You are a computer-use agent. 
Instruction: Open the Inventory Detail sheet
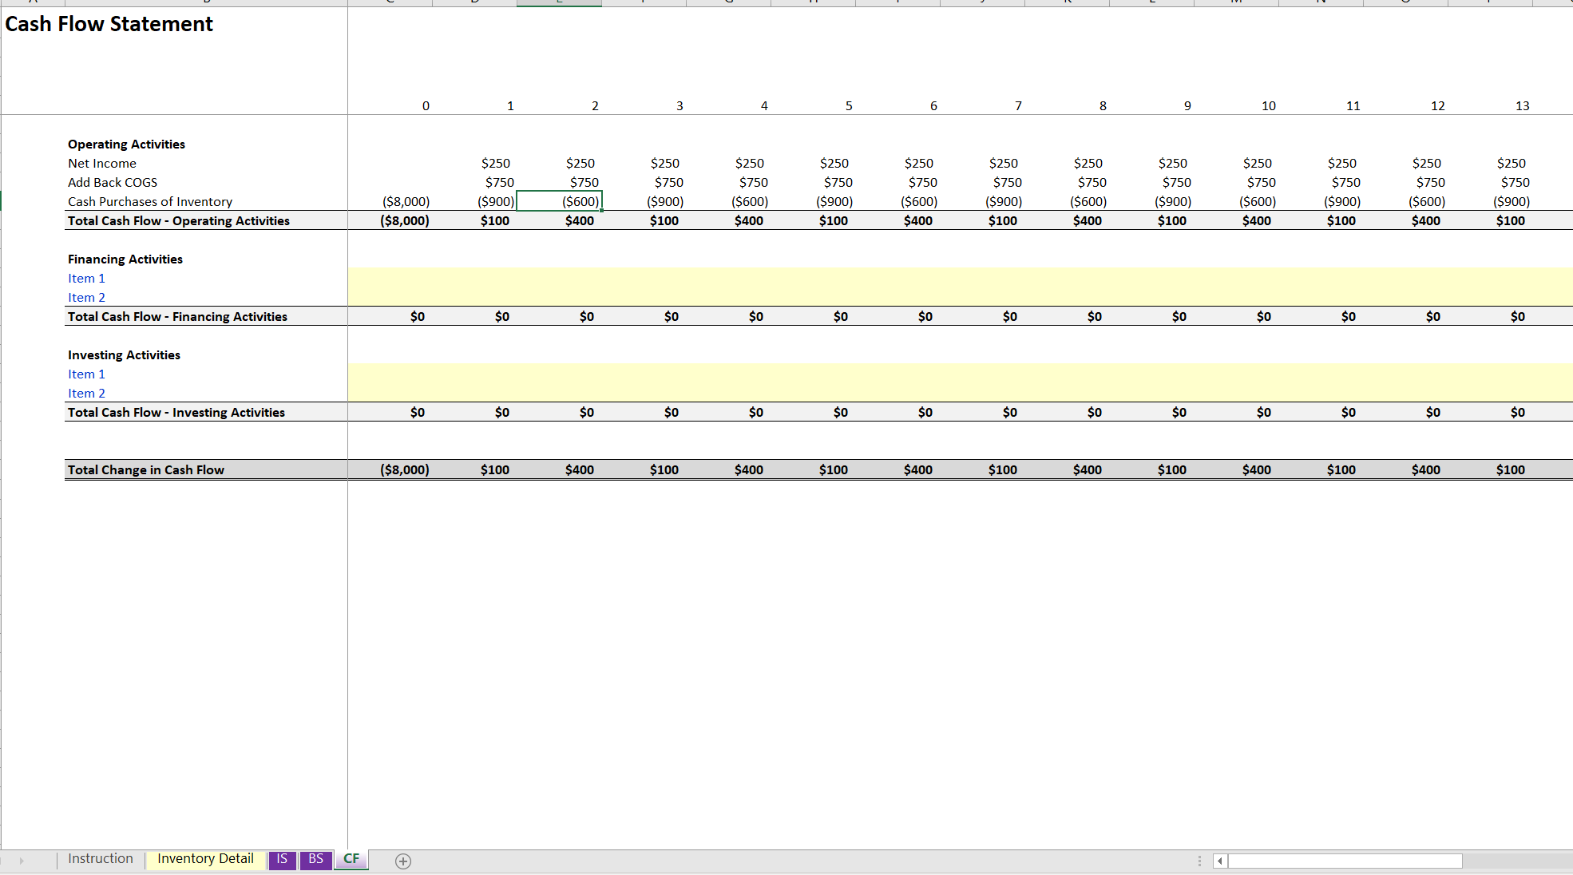coord(205,859)
